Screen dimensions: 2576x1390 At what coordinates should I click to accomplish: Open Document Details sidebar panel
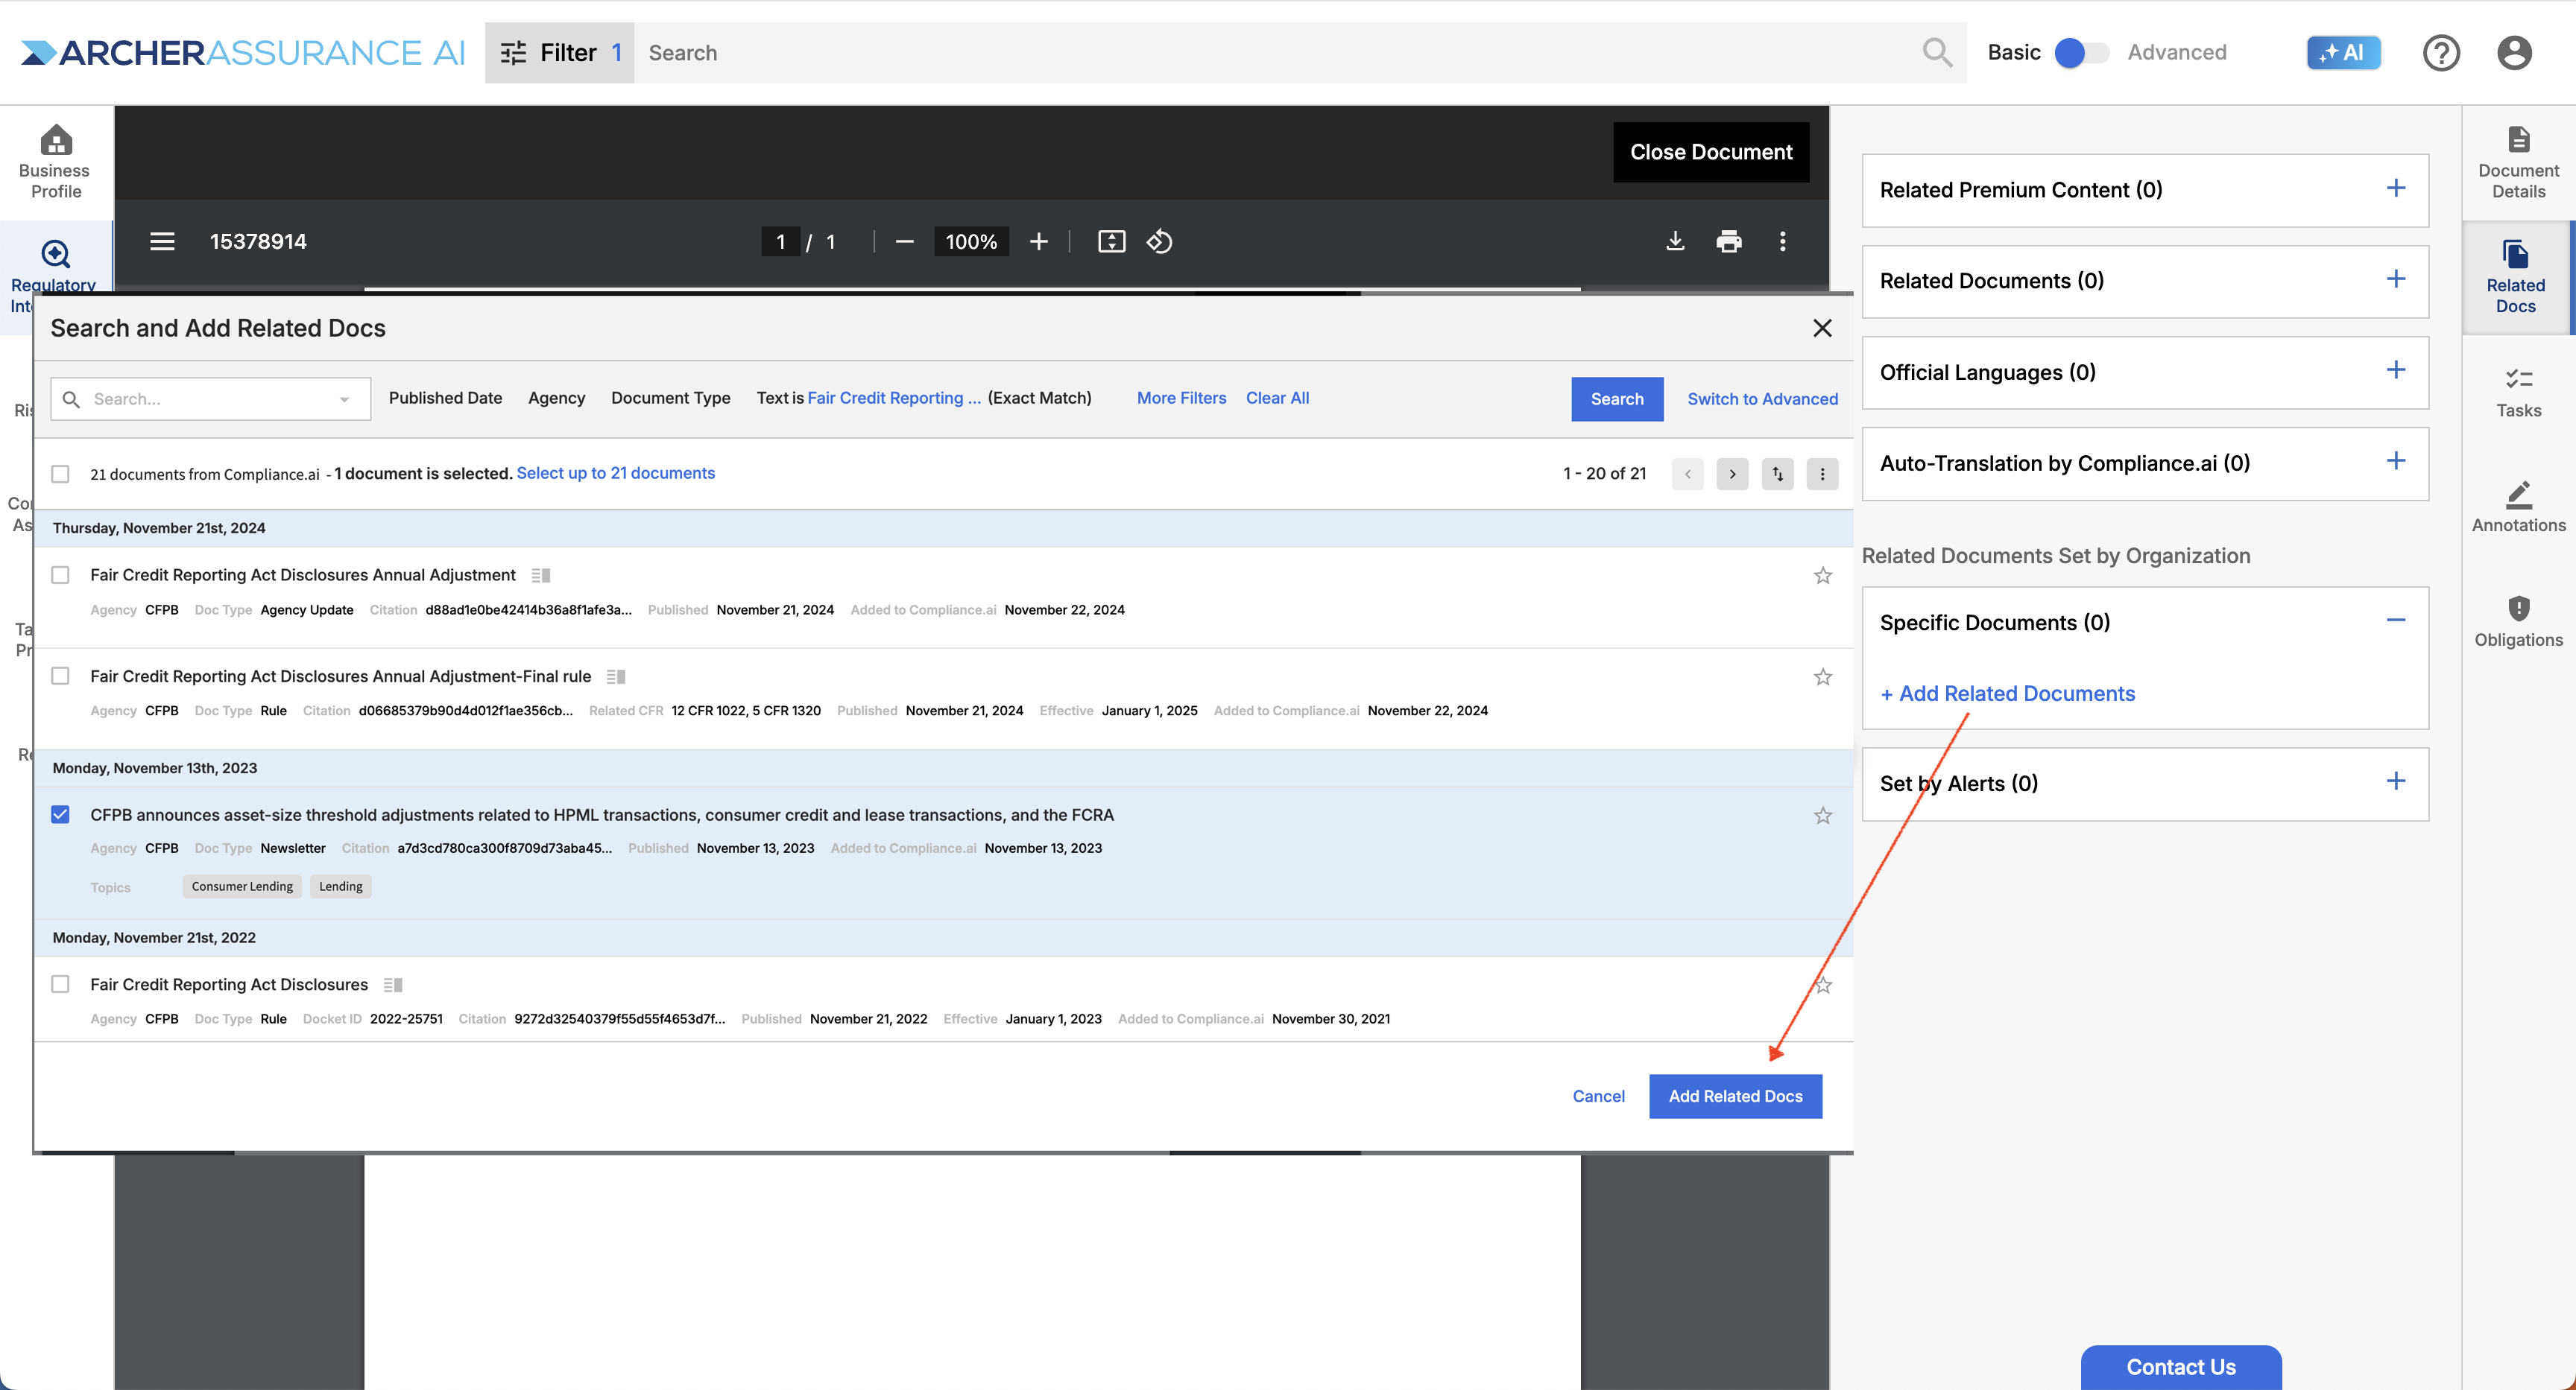click(2518, 162)
